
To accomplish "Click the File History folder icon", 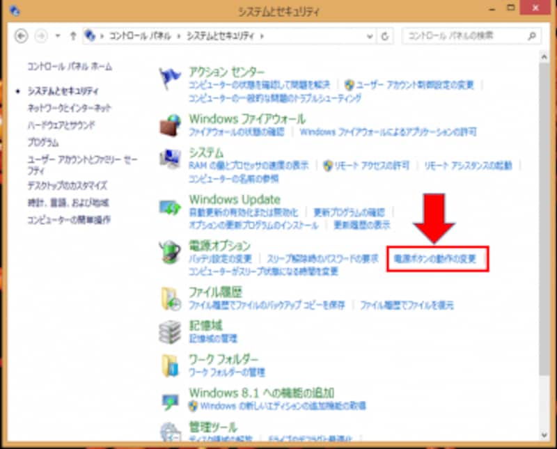I will (171, 299).
